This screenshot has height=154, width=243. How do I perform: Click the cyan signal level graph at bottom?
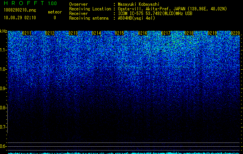pyautogui.click(x=124, y=153)
